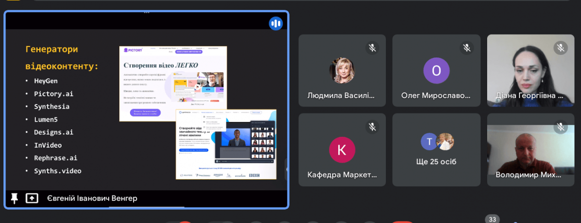Click the "Pictory.ai" bullet on the slide
The height and width of the screenshot is (223, 581).
[x=54, y=94]
